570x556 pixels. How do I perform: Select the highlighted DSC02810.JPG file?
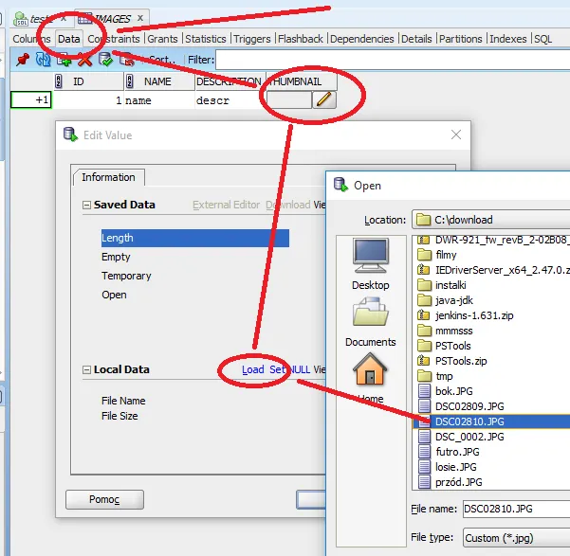point(491,421)
